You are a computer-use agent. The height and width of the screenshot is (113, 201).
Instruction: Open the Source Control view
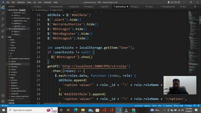tap(3, 19)
